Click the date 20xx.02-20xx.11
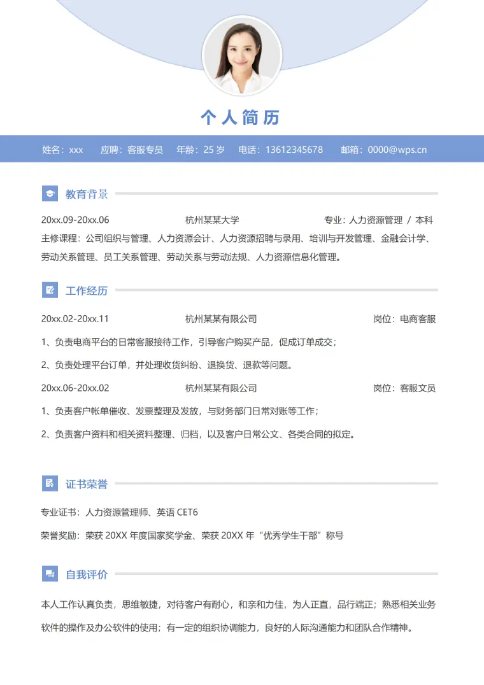This screenshot has width=484, height=685. point(75,319)
